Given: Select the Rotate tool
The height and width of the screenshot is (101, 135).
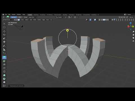Looking at the screenshot, I should pos(4,35).
